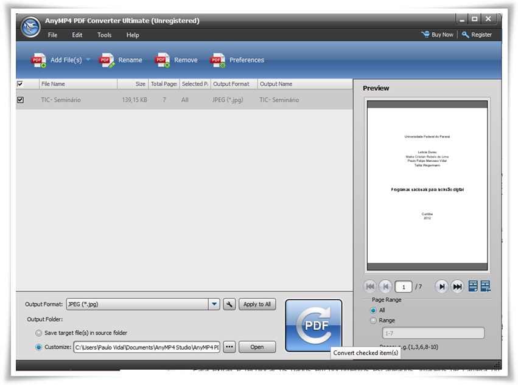Open the Tools menu
This screenshot has width=518, height=385.
(x=105, y=35)
